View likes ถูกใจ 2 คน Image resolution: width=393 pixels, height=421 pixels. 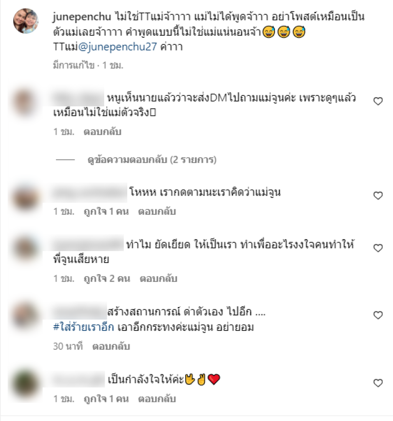(107, 279)
